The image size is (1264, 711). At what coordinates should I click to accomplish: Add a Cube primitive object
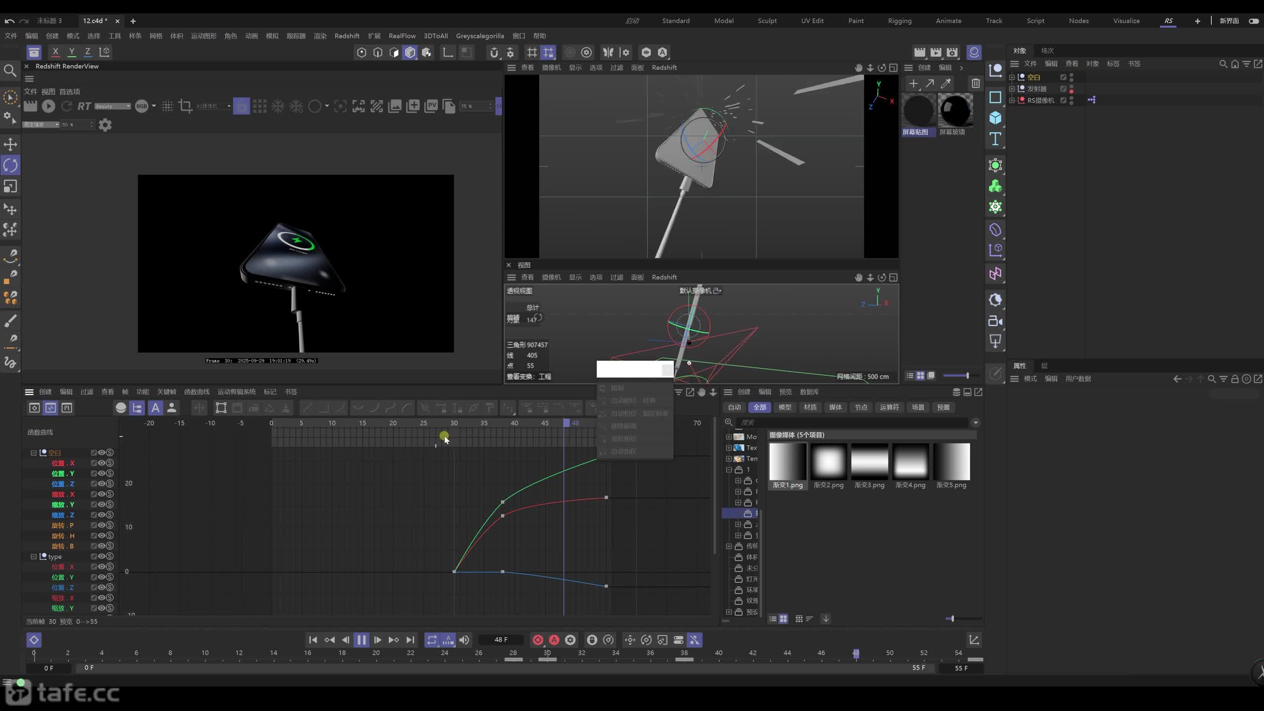click(x=995, y=118)
